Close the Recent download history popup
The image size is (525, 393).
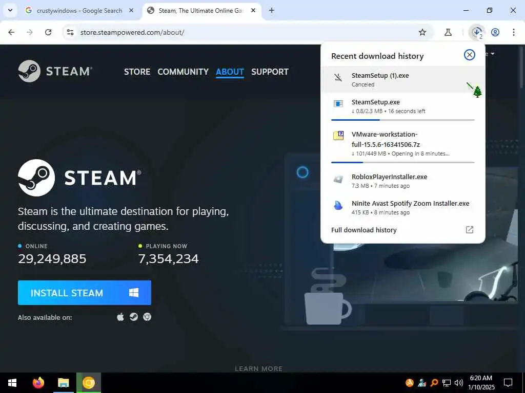point(470,55)
